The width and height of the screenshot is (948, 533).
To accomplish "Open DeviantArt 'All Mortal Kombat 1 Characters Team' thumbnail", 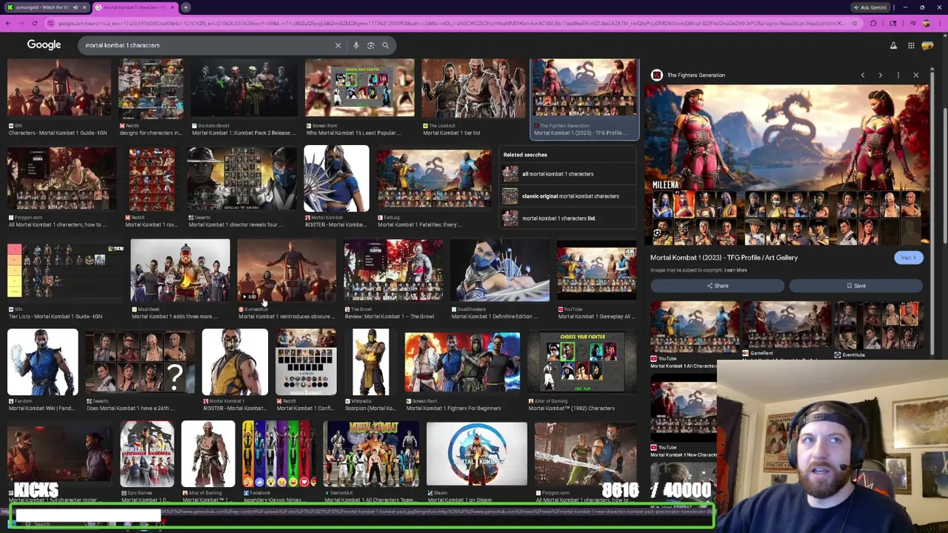I will (x=371, y=454).
